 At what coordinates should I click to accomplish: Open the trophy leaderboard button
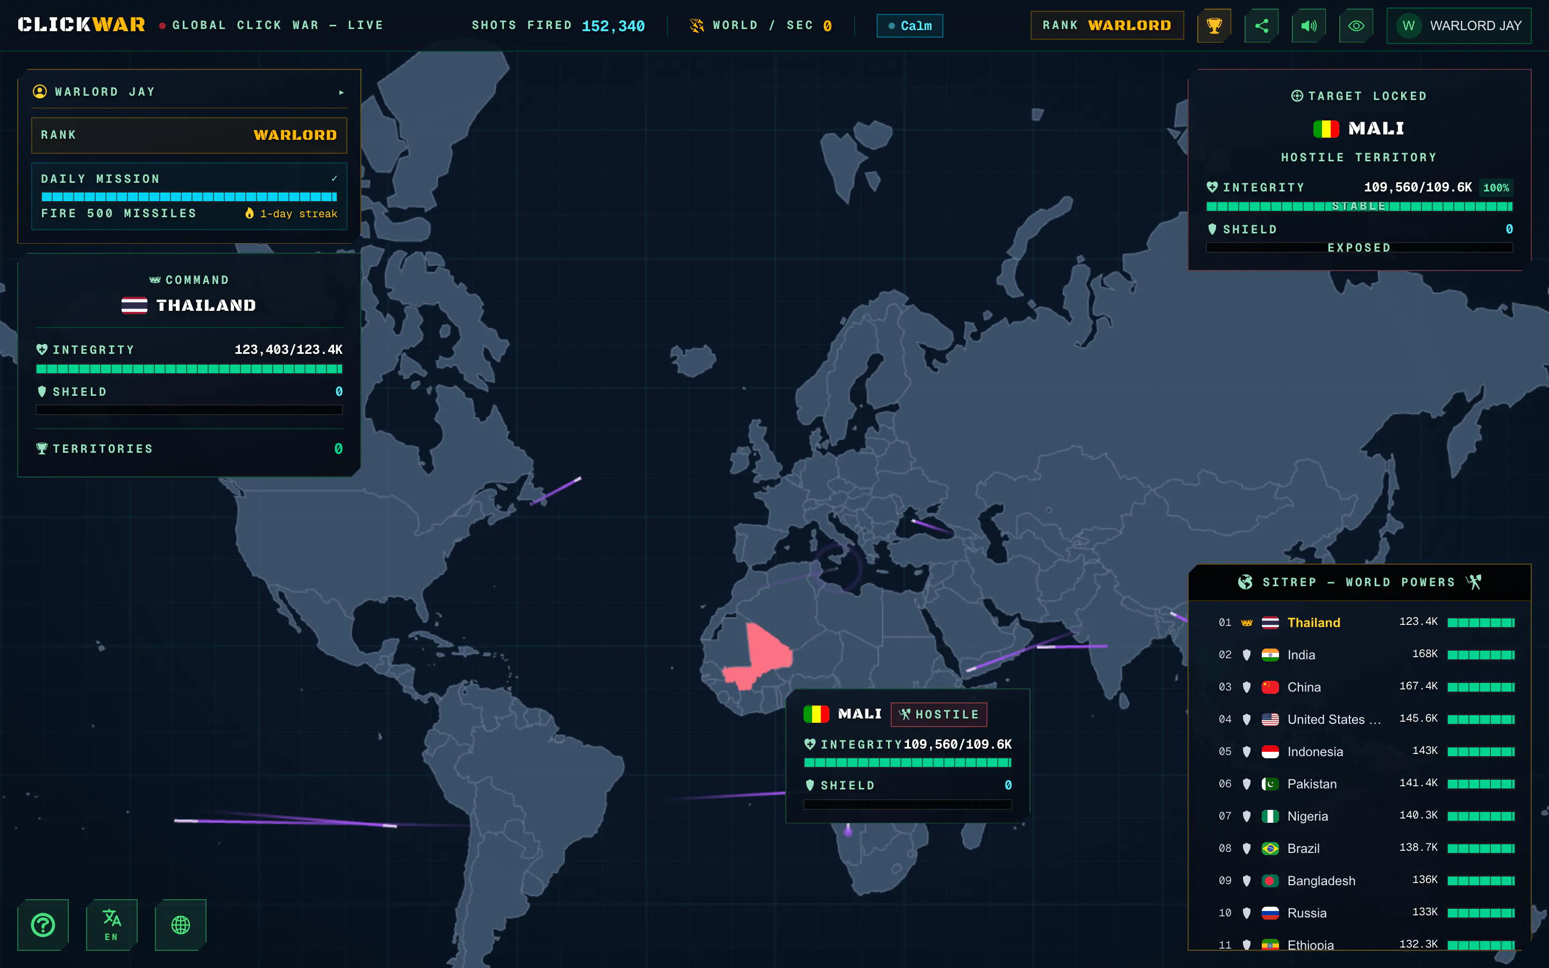(x=1213, y=26)
